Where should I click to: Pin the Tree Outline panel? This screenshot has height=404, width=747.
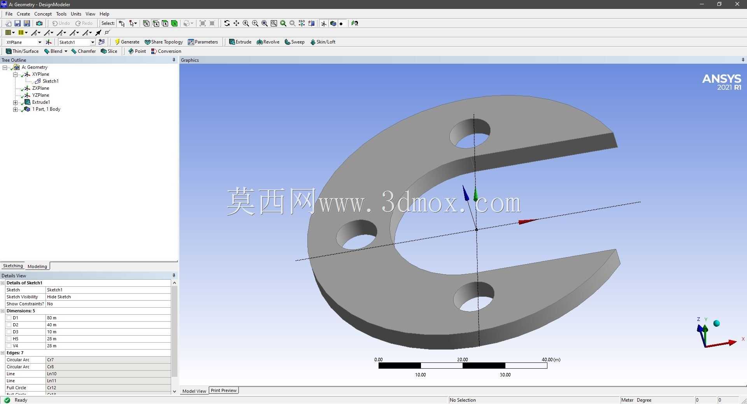[x=174, y=60]
